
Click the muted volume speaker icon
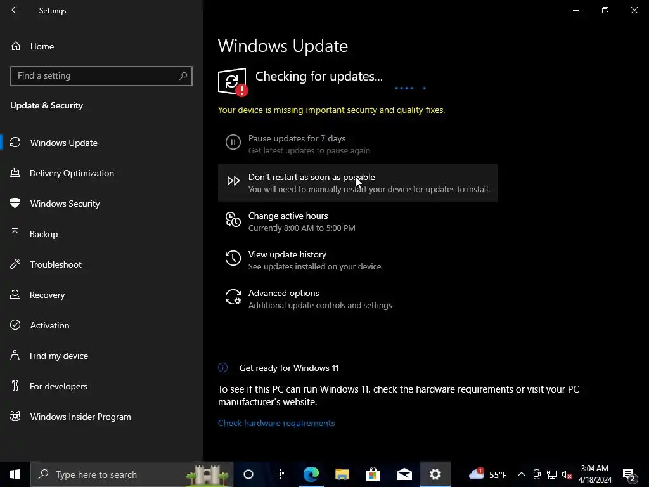click(x=567, y=475)
